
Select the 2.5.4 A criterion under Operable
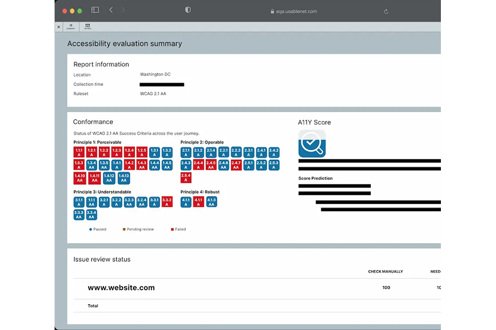pos(186,177)
